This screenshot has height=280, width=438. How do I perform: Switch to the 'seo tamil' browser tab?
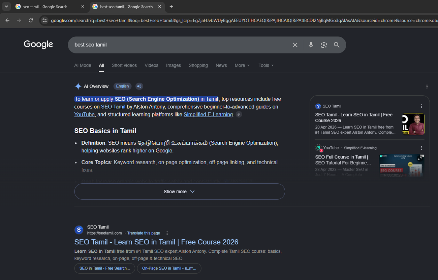coord(50,7)
